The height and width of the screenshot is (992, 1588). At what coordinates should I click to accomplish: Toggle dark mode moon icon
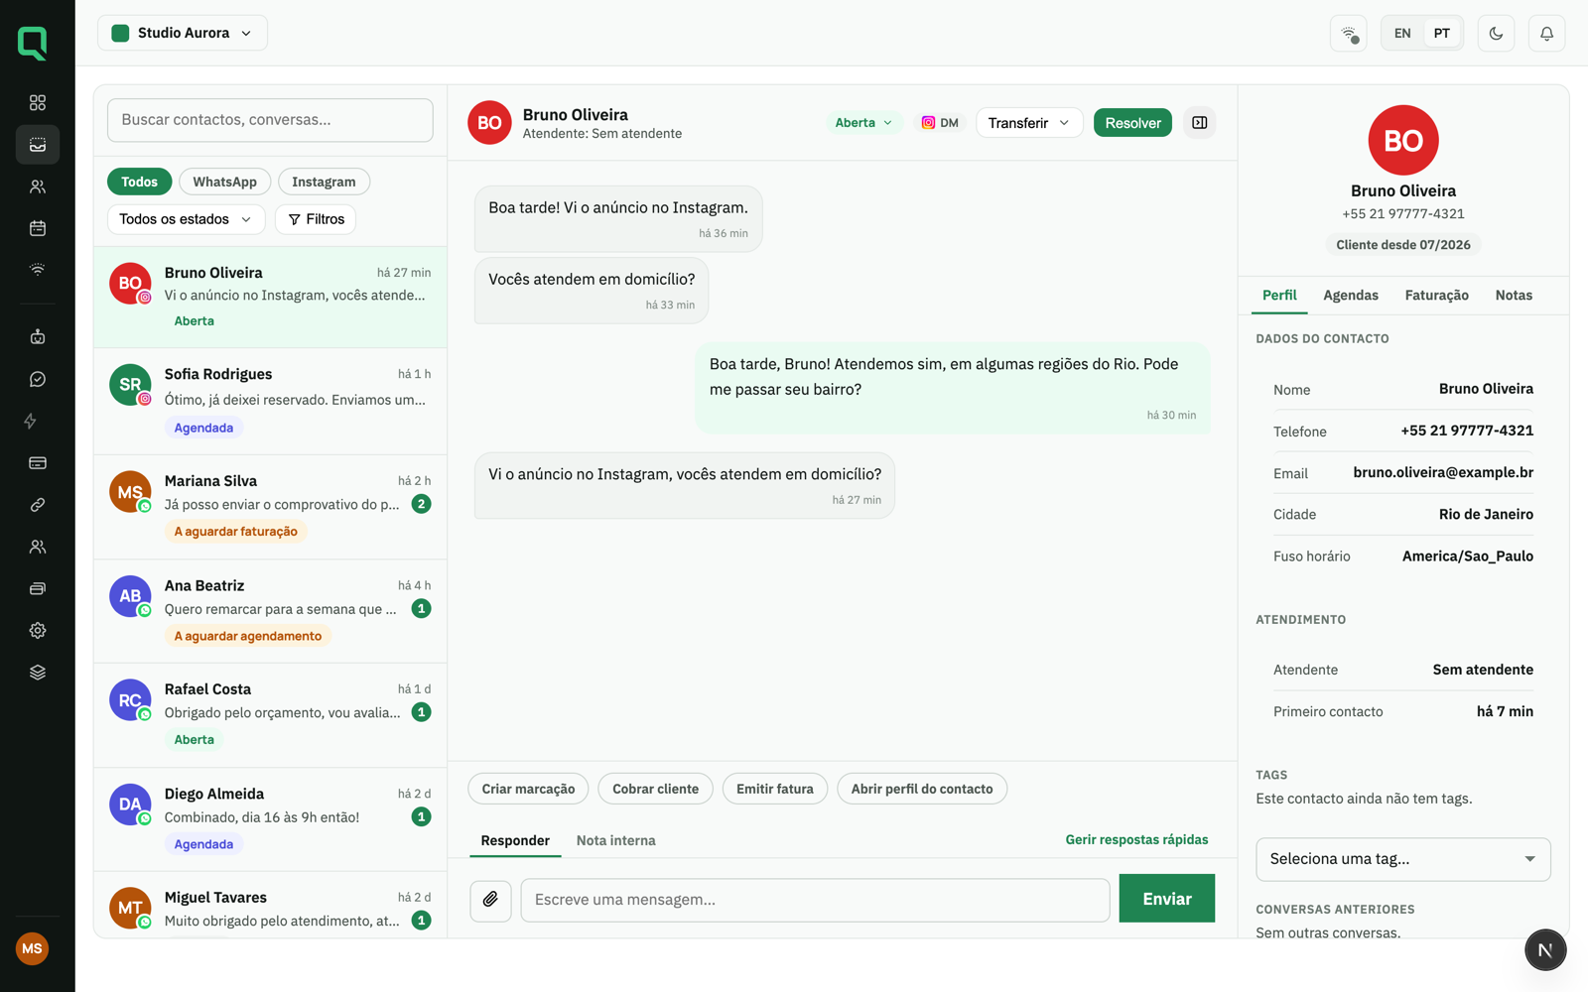click(x=1496, y=34)
